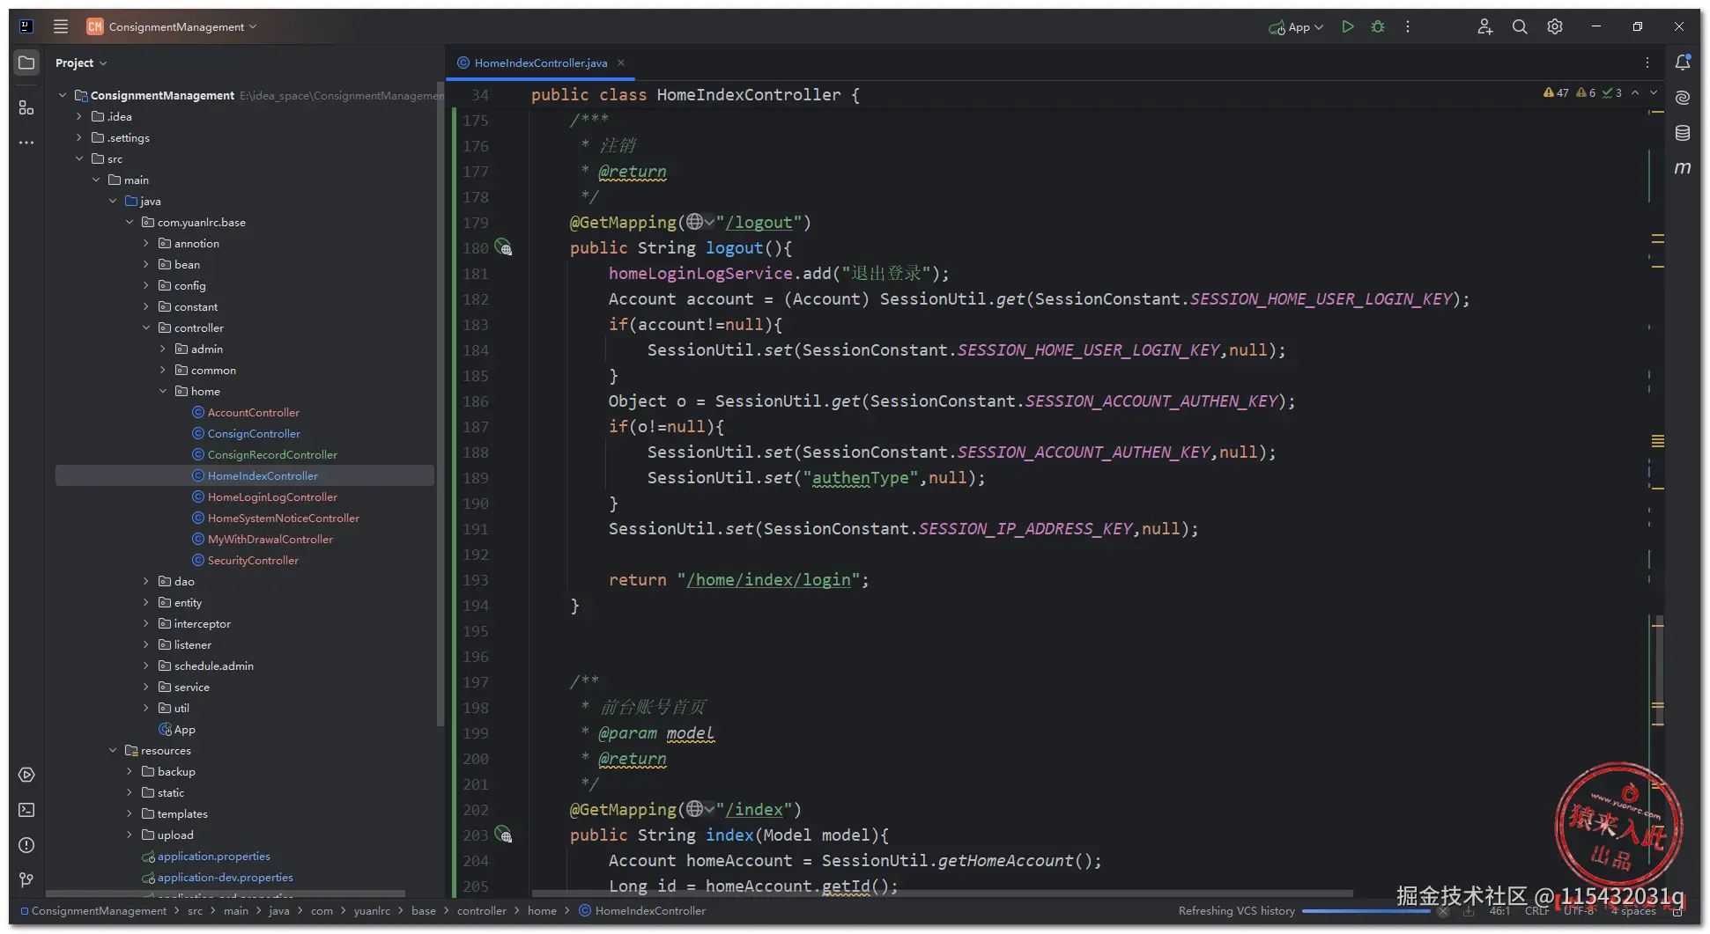1710x934 pixels.
Task: Switch to HomeIndexController.java tab
Action: (540, 63)
